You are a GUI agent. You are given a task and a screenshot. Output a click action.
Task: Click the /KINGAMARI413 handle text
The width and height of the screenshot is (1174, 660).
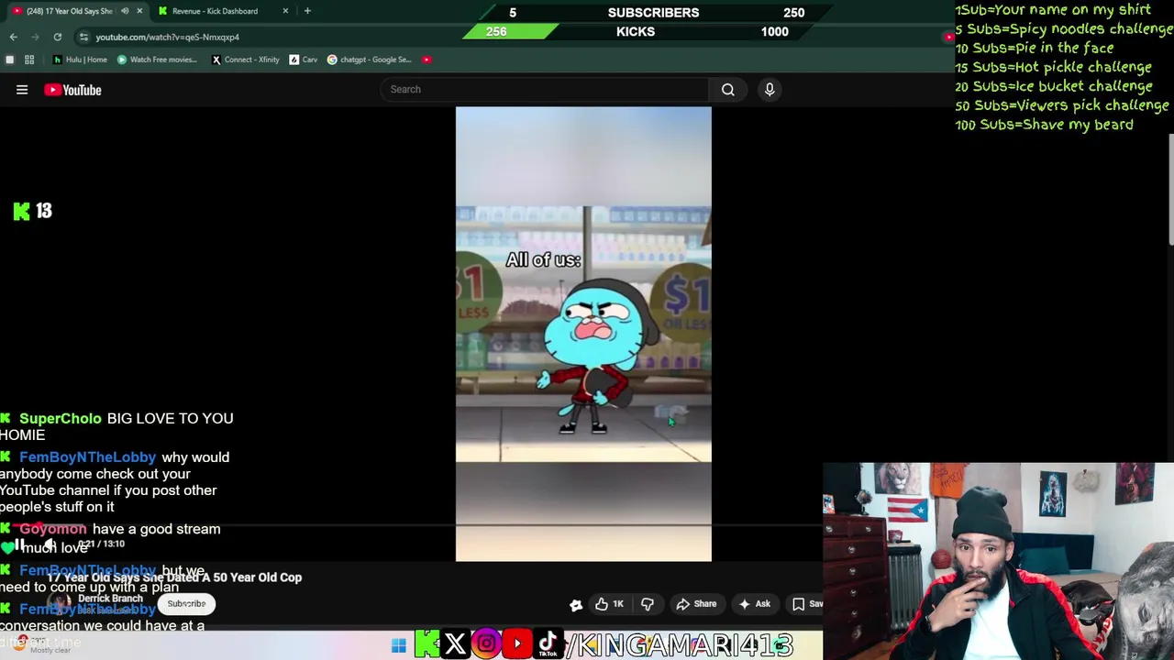click(678, 645)
